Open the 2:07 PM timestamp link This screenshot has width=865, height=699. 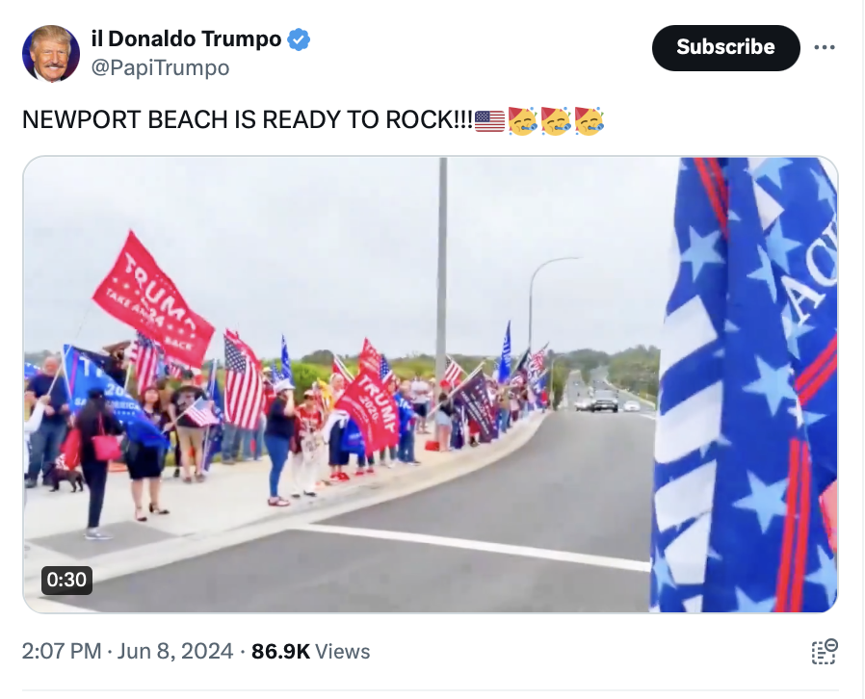coord(62,651)
